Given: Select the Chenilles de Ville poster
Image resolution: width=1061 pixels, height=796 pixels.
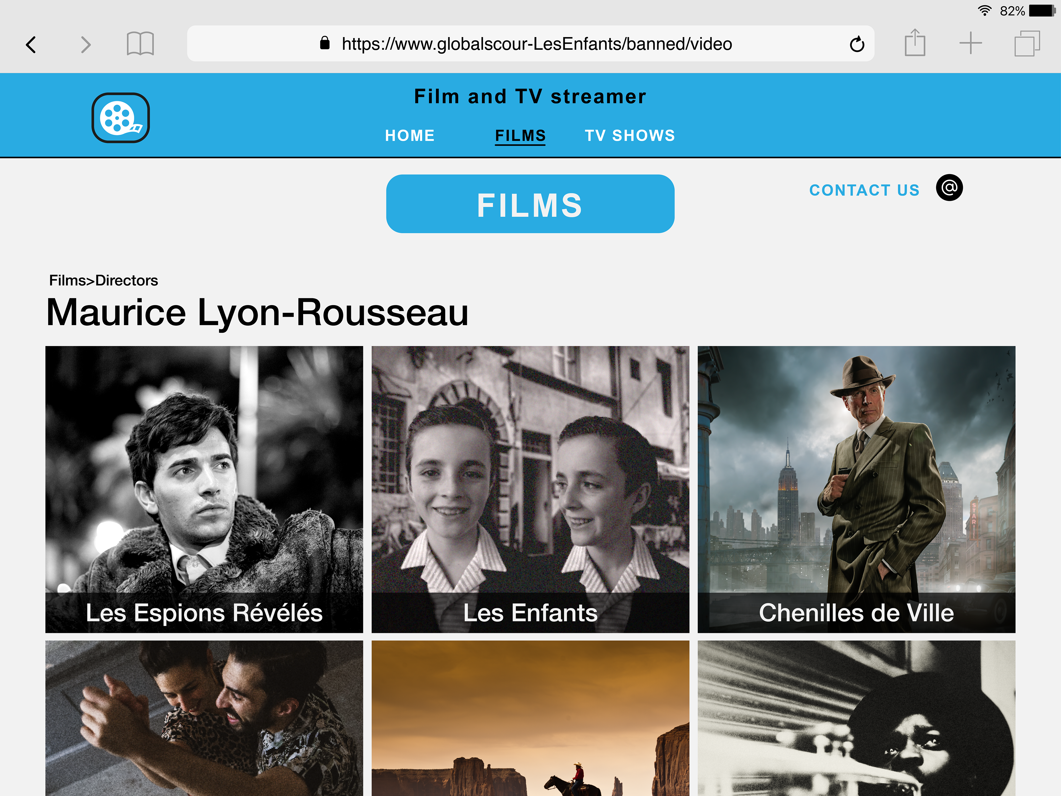Looking at the screenshot, I should pos(856,489).
